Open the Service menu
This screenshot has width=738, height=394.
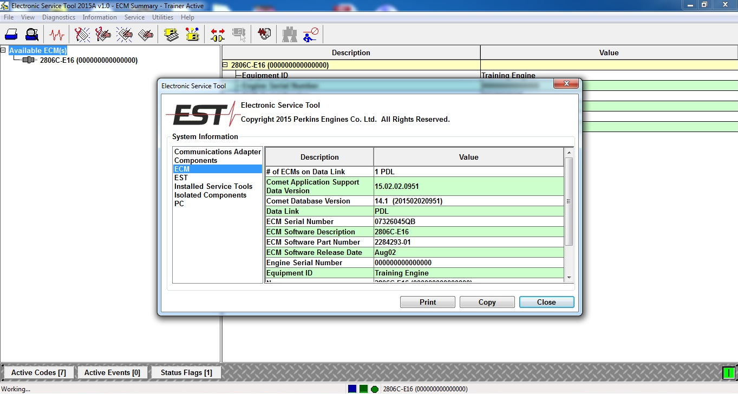pyautogui.click(x=134, y=17)
